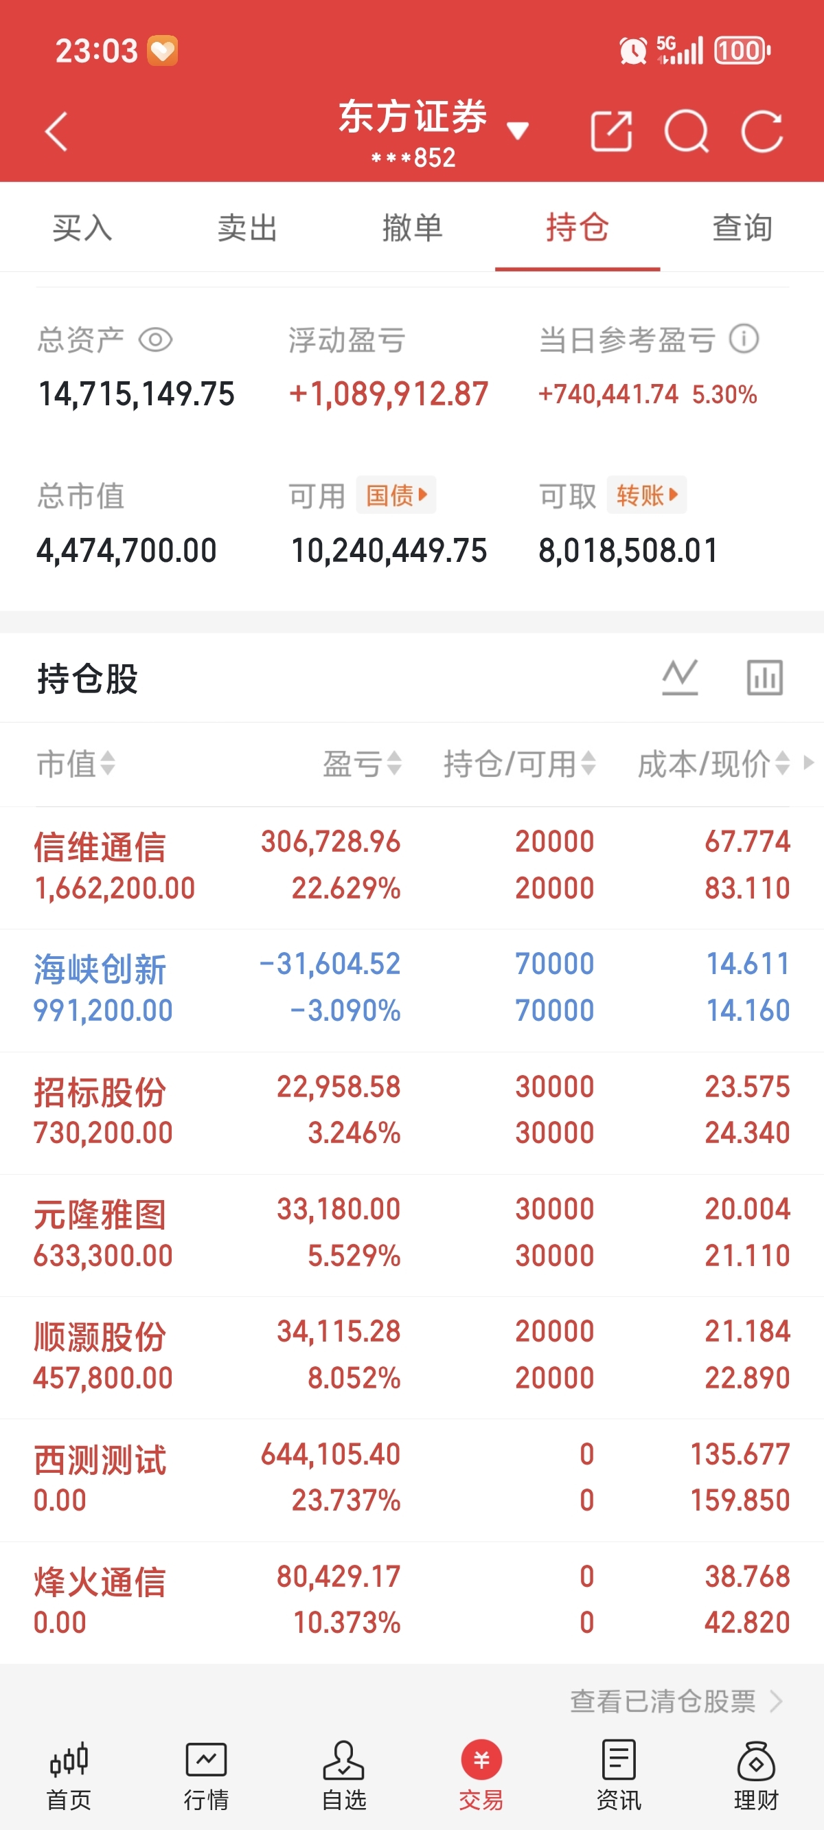
Task: Tap the 国债 button next to 可用
Action: coord(396,495)
